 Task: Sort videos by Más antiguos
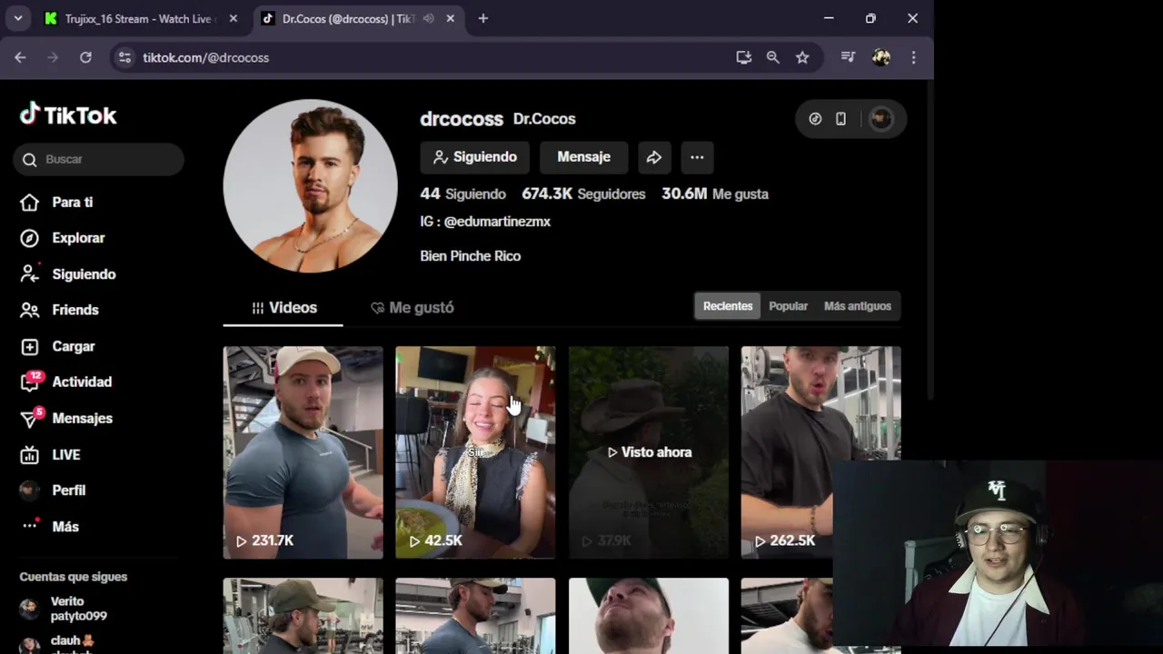coord(857,306)
